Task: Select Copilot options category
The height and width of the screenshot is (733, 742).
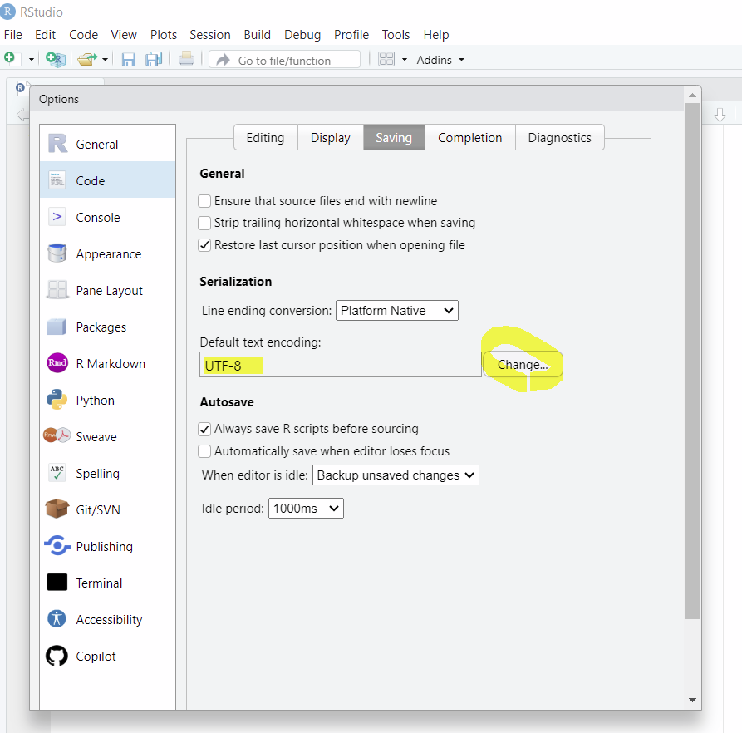Action: 108,656
